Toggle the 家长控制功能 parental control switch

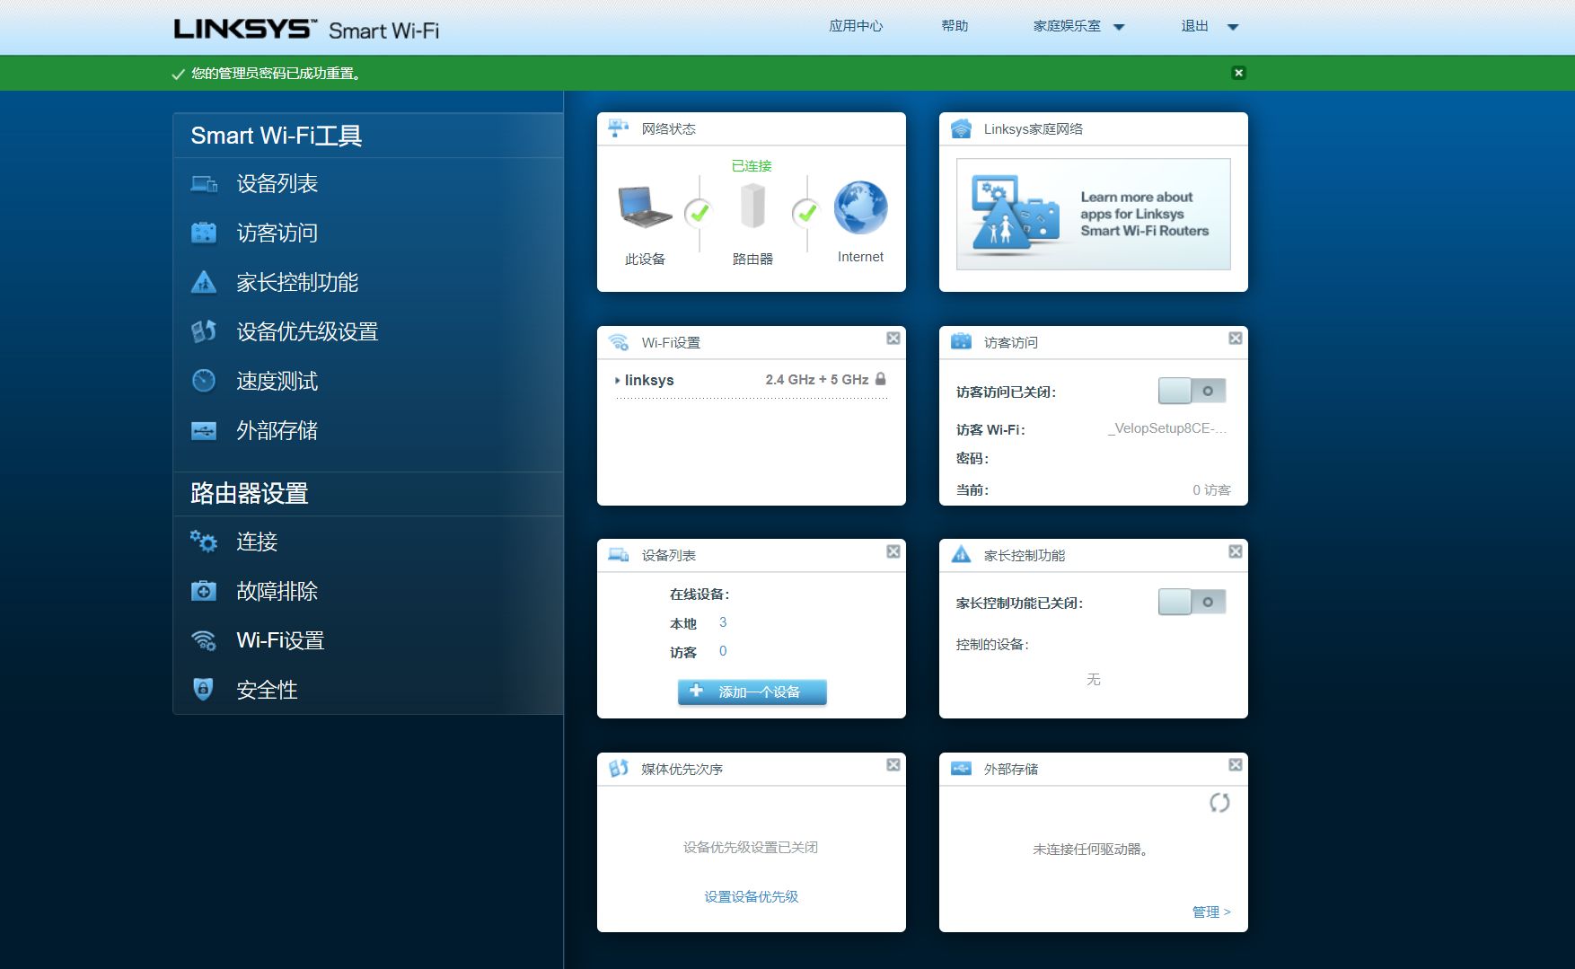point(1192,602)
